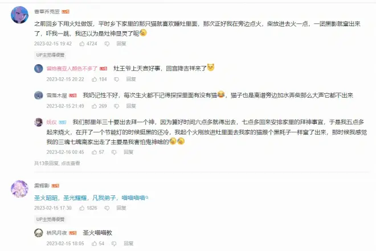Dislike the top comment by 香草乔克笠

(107, 44)
